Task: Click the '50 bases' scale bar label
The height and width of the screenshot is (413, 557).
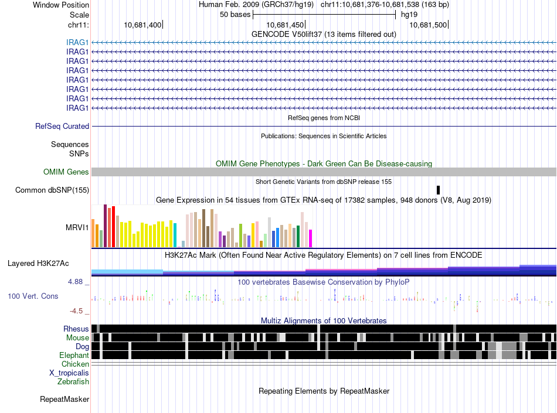Action: (235, 15)
